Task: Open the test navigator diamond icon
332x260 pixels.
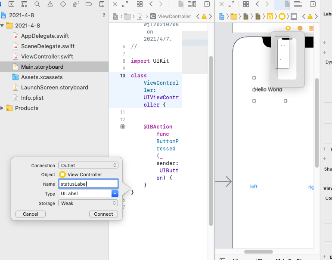Action: tap(63, 4)
